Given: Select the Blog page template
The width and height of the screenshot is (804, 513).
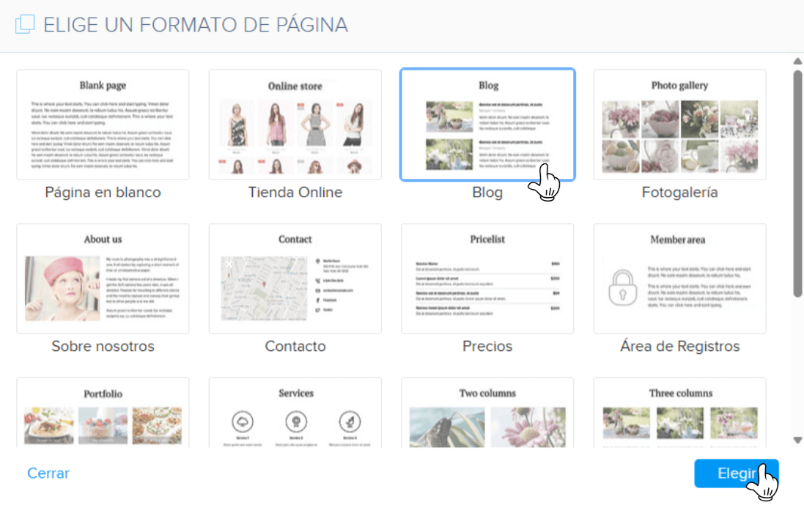Looking at the screenshot, I should [x=487, y=125].
